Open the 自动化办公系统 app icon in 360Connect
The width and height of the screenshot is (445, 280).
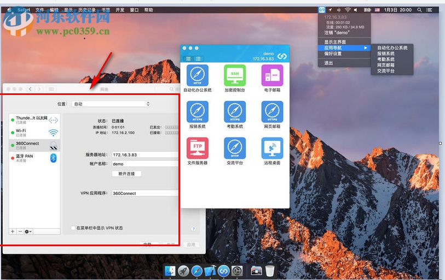(x=197, y=75)
